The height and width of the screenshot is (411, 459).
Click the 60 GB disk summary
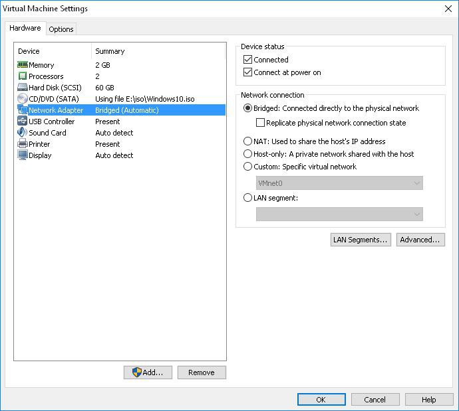click(x=104, y=88)
